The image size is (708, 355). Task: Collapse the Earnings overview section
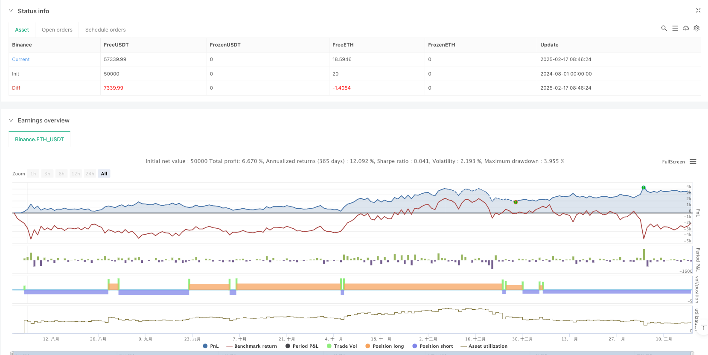point(11,120)
